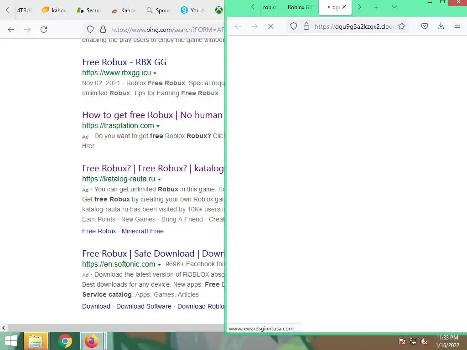This screenshot has height=350, width=467.
Task: Go back in the Bing browser window
Action: pyautogui.click(x=11, y=30)
